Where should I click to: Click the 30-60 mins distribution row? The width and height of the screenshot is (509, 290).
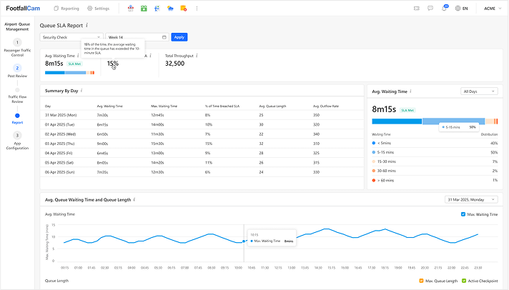click(435, 171)
